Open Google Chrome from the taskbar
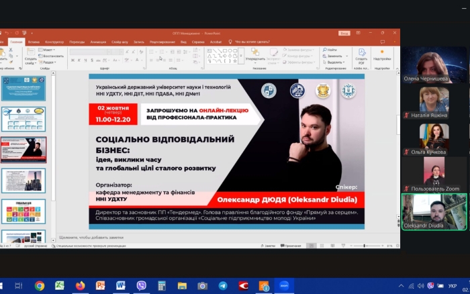Screen dimensions: 470x294 click(40, 285)
